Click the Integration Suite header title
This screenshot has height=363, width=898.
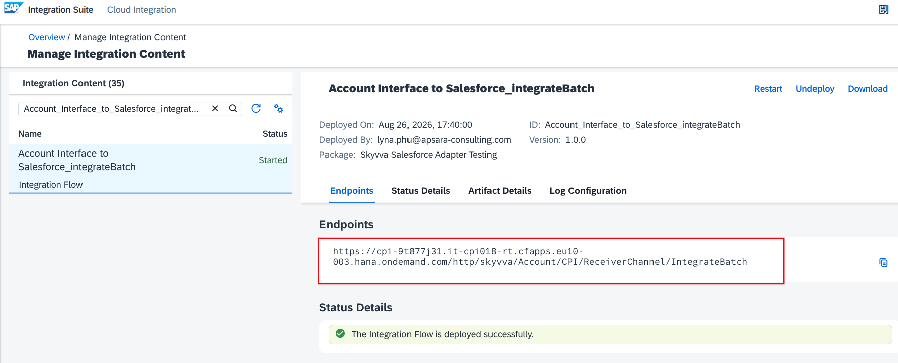click(60, 10)
